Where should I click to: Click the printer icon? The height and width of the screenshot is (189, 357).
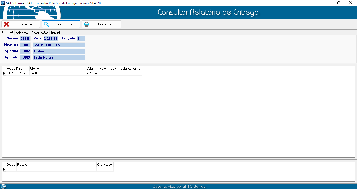point(86,24)
